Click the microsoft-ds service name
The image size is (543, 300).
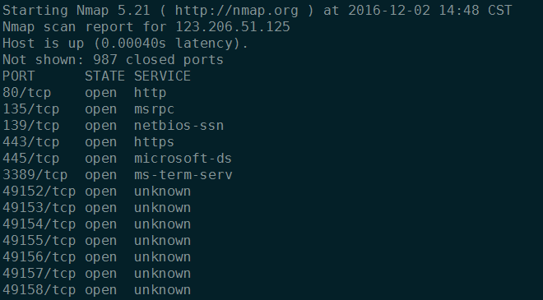(183, 159)
